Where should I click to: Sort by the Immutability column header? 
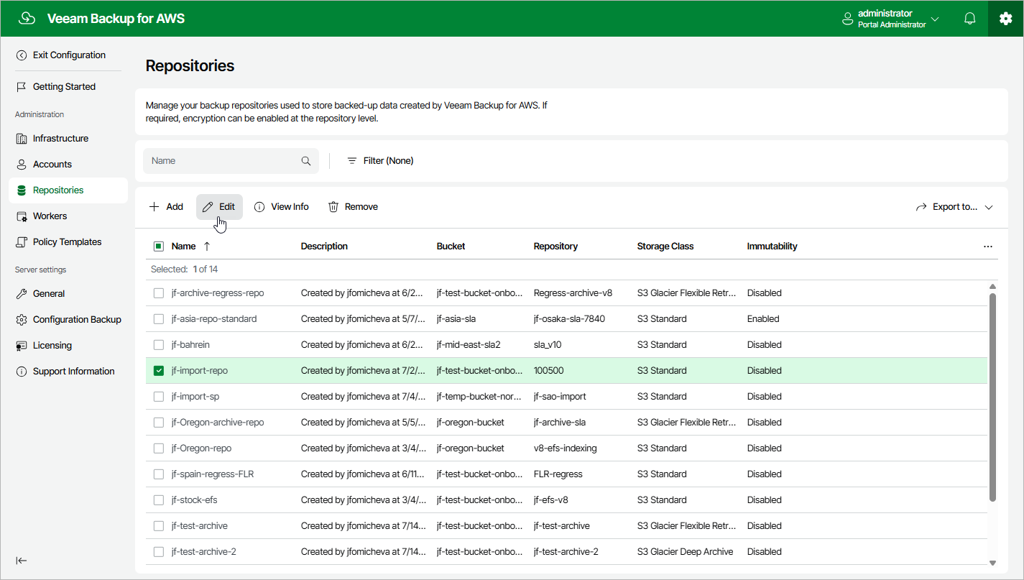click(x=772, y=247)
